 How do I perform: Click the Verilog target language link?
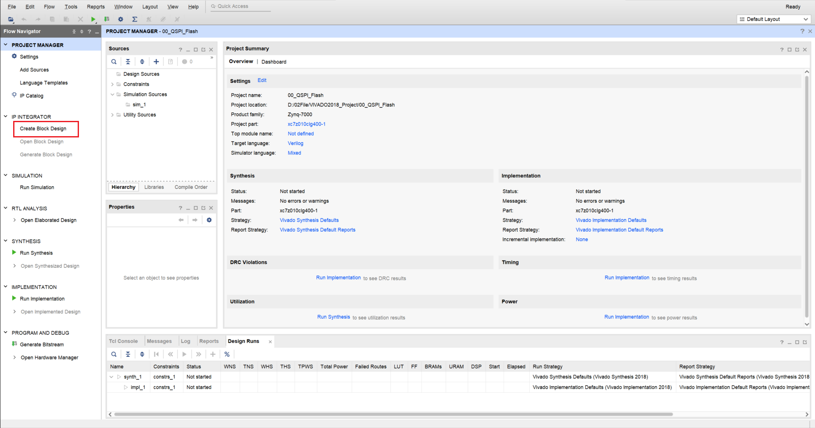295,143
